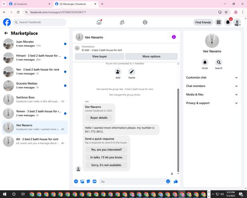Expand Privacy & support section
The height and width of the screenshot is (198, 247).
[212, 103]
